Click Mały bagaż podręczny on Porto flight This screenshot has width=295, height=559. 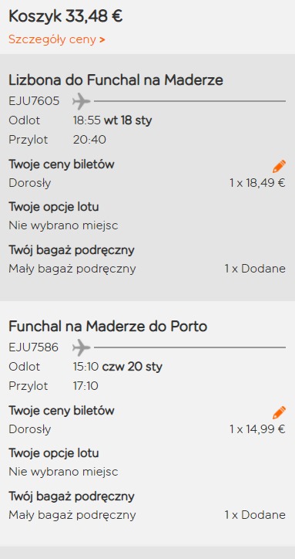click(72, 515)
